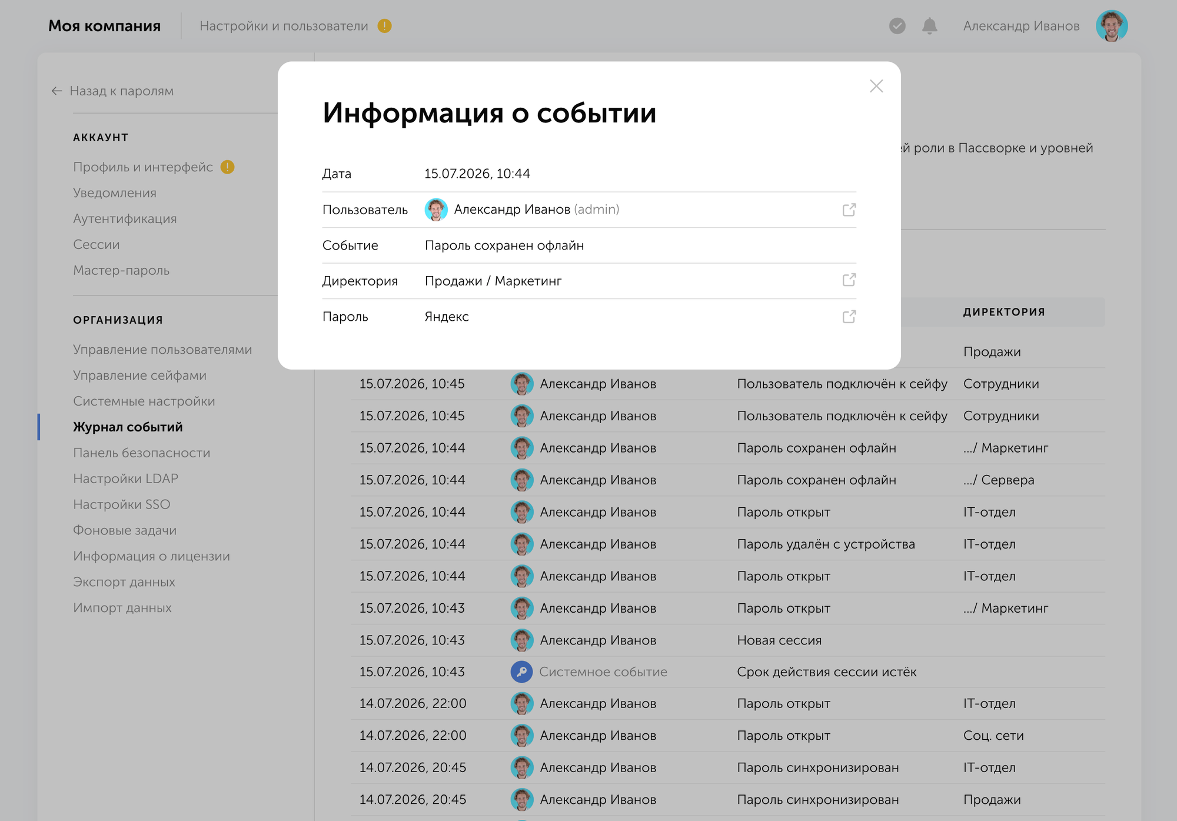1177x821 pixels.
Task: Click Продажи / Маркетинг directory value
Action: coord(493,281)
